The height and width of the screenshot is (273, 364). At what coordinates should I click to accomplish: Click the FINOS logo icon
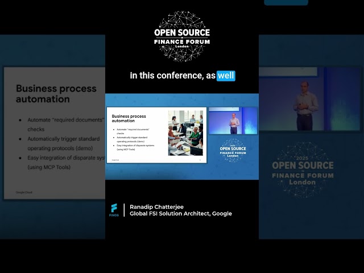pyautogui.click(x=114, y=210)
